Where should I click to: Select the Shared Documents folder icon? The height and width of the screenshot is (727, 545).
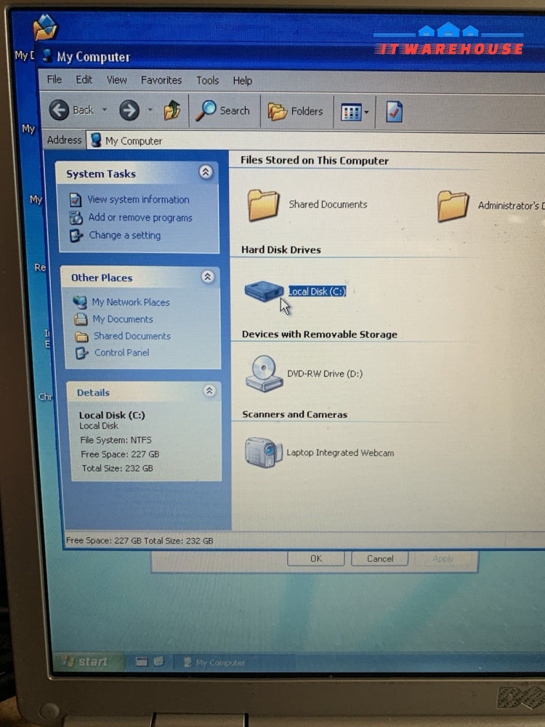tap(263, 205)
